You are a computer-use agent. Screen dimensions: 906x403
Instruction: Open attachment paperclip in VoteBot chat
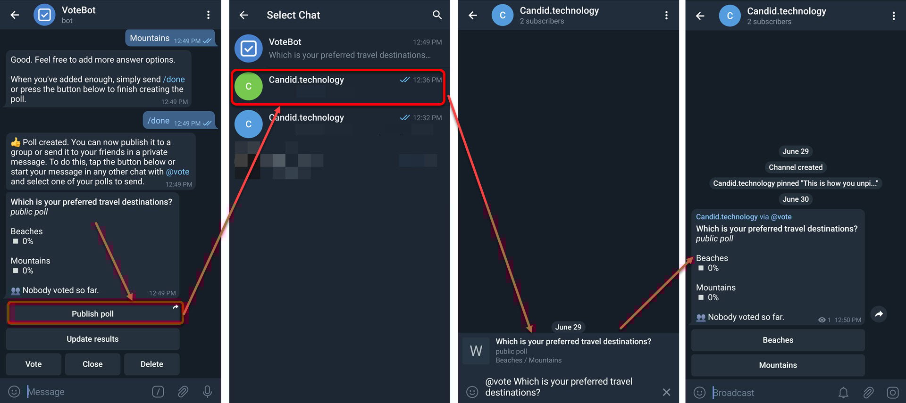[x=183, y=391]
